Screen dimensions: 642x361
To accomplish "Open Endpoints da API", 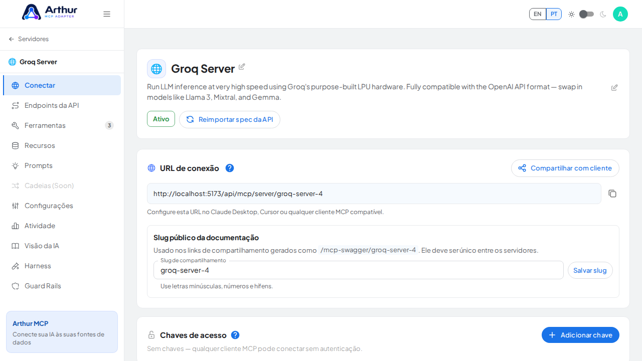I will (x=62, y=105).
